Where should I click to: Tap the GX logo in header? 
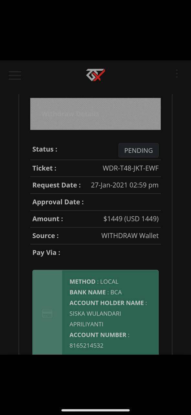[x=96, y=75]
